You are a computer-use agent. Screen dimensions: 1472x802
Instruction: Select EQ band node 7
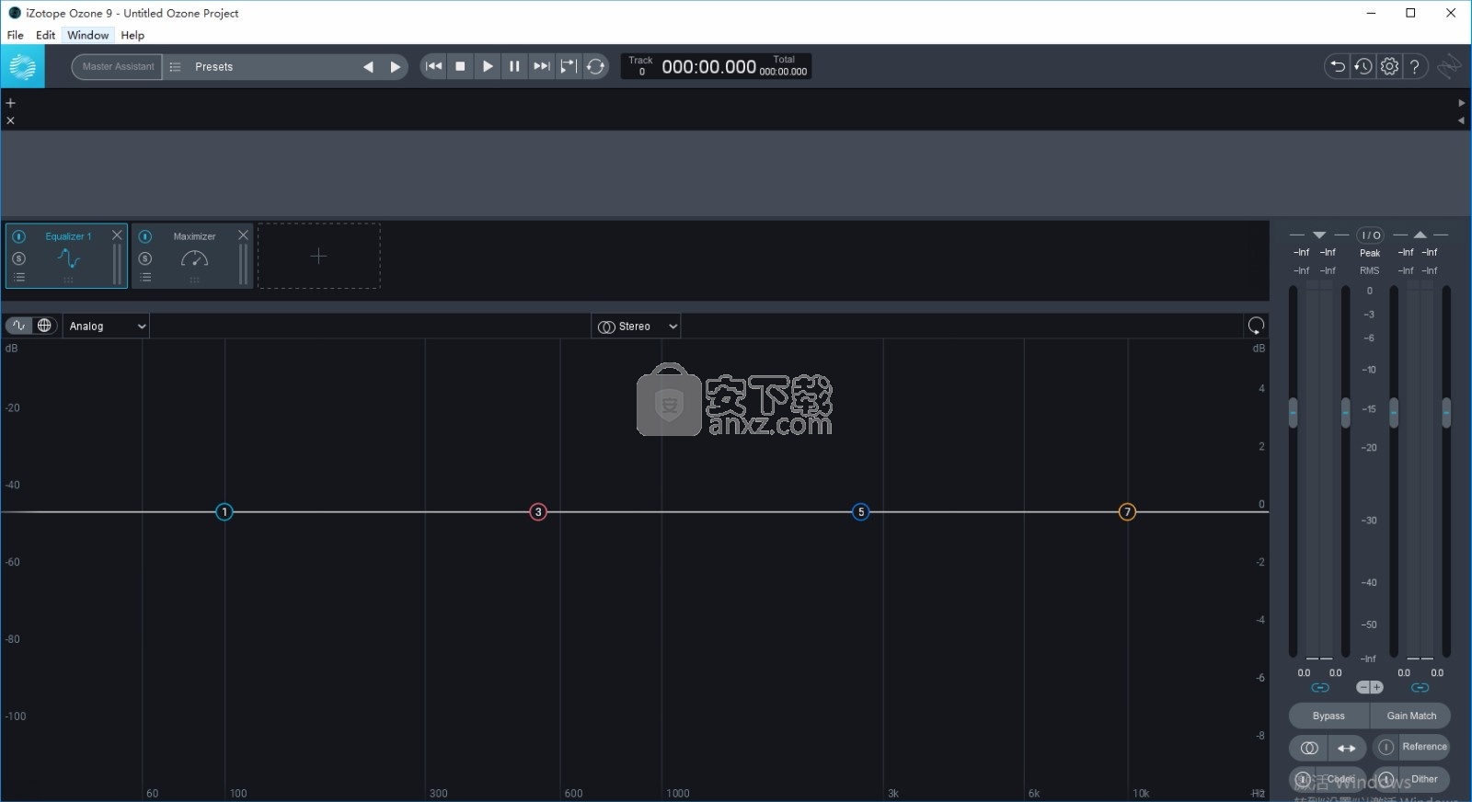click(x=1127, y=512)
